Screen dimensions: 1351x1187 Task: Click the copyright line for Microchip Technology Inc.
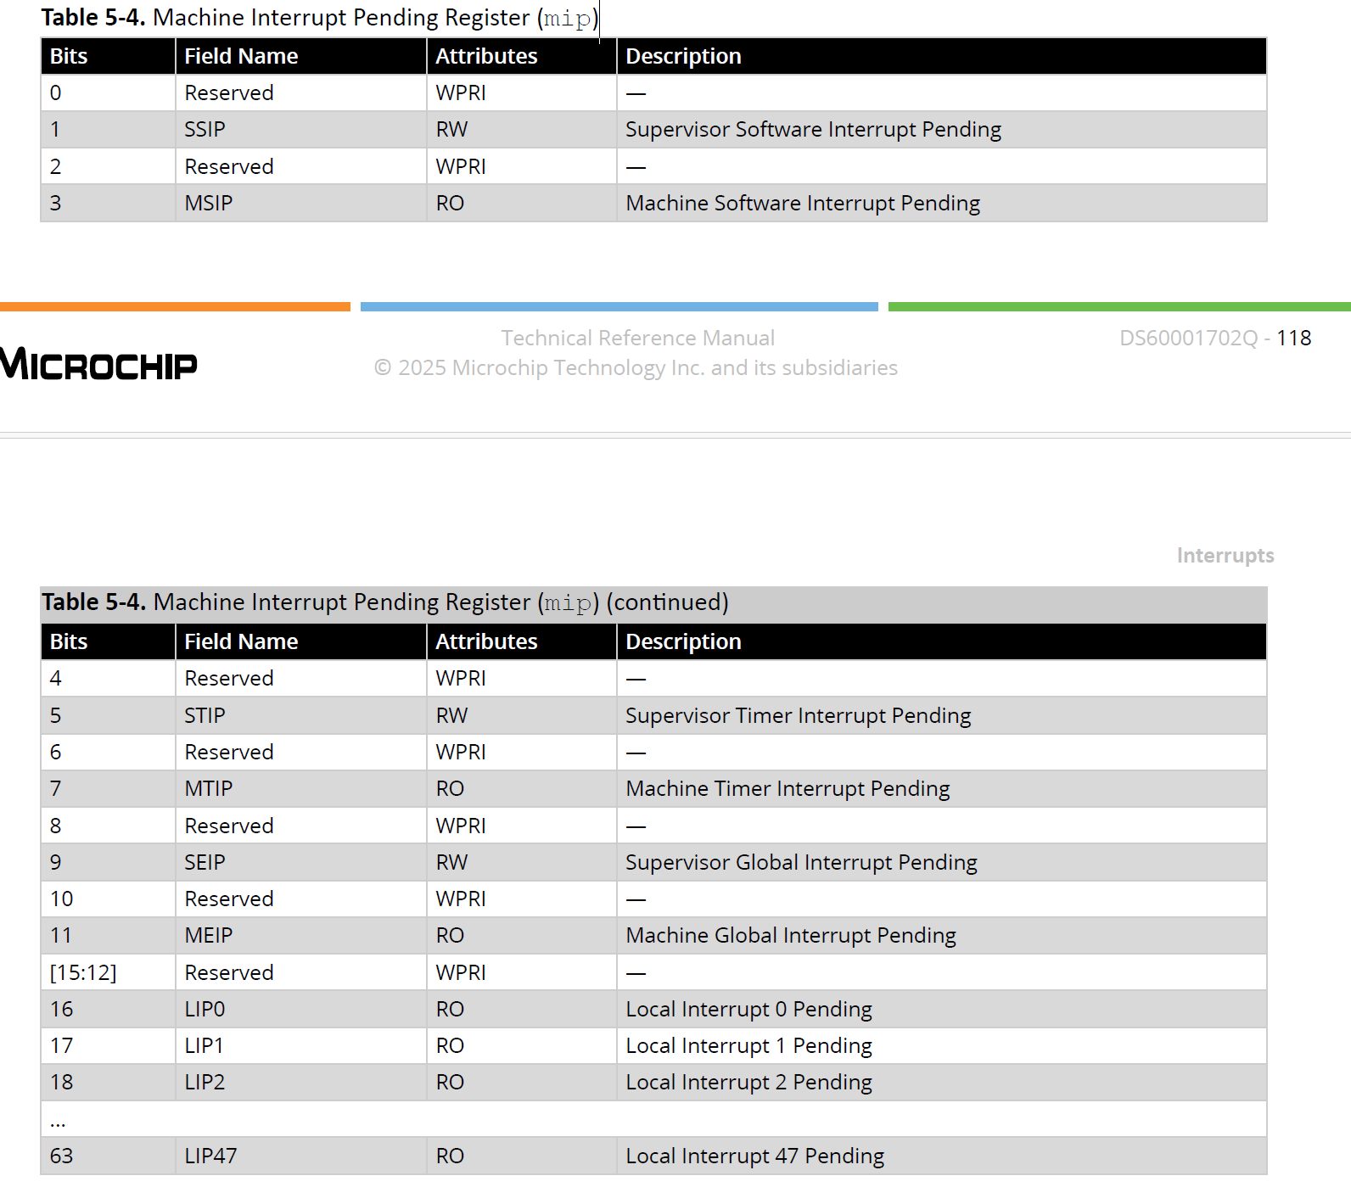[636, 367]
